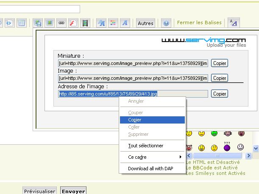Click greyed Annuler context menu entry

(x=152, y=101)
